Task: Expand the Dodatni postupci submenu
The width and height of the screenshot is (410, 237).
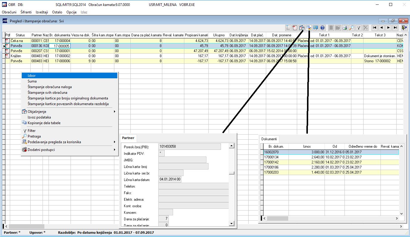Action: [x=69, y=150]
